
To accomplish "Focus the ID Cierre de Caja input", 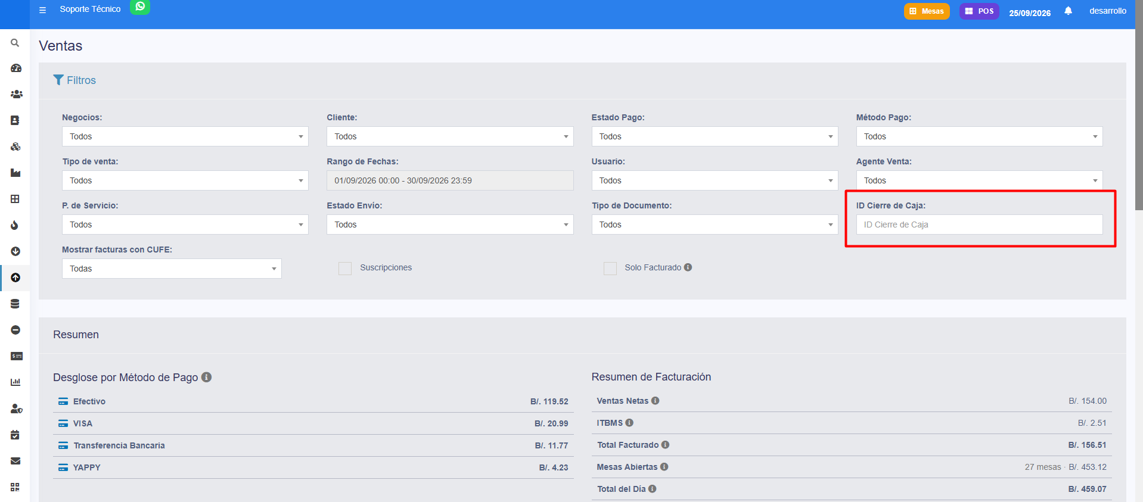I will 979,225.
